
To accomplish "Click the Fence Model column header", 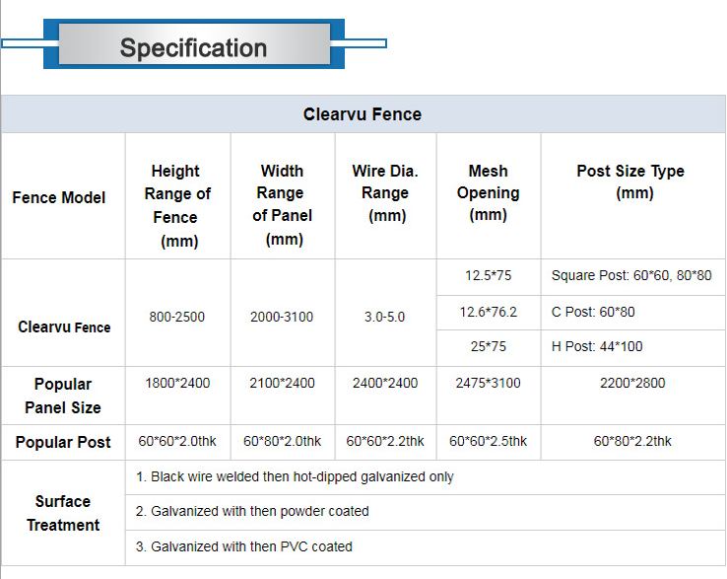I will (59, 197).
